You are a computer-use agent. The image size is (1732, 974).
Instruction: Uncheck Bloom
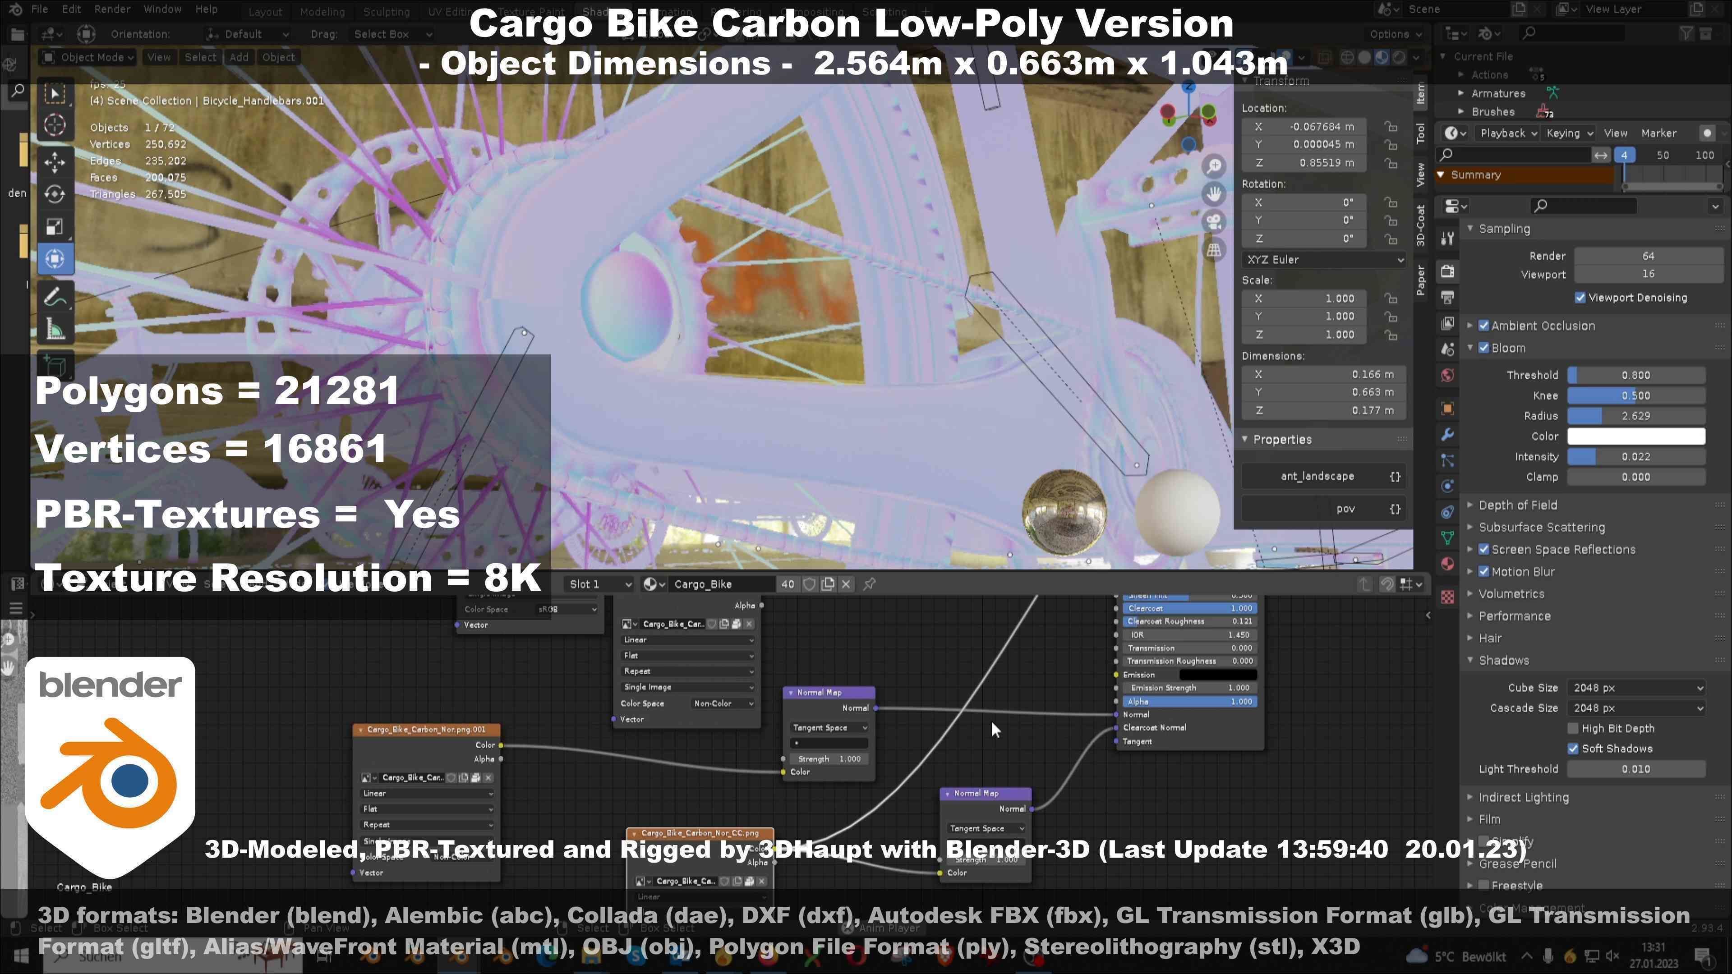click(x=1484, y=348)
